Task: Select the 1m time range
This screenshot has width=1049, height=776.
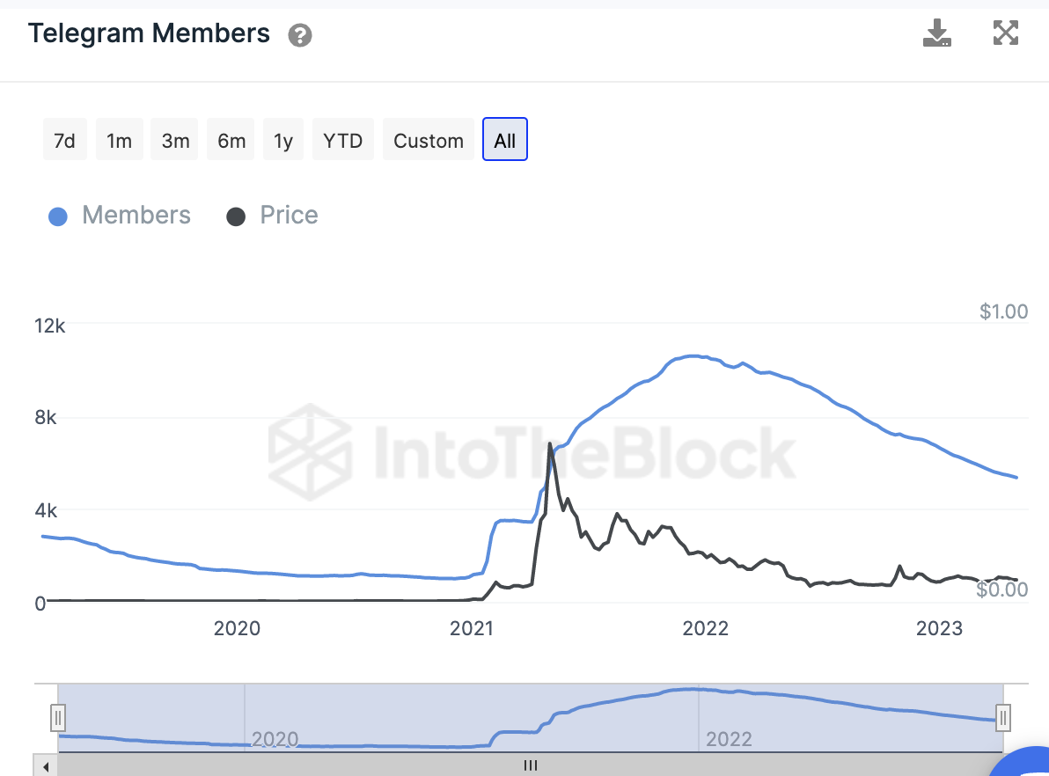Action: point(119,141)
